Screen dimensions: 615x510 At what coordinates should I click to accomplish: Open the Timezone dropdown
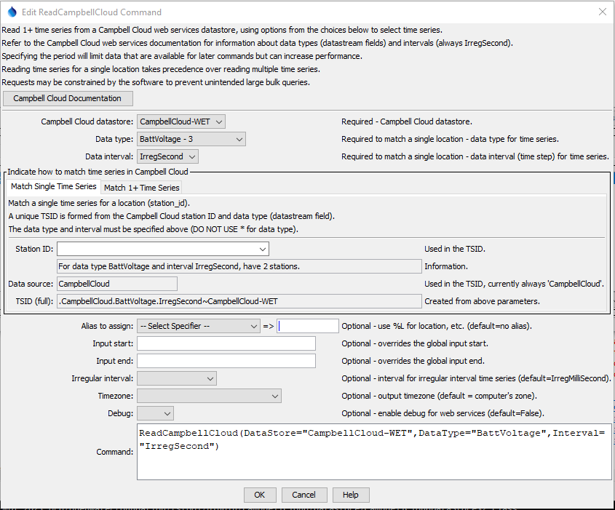[275, 396]
